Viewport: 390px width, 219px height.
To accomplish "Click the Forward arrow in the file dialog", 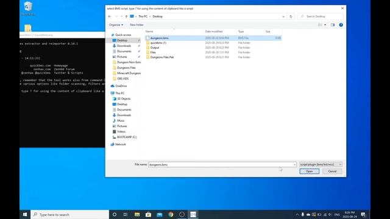I will pyautogui.click(x=116, y=16).
